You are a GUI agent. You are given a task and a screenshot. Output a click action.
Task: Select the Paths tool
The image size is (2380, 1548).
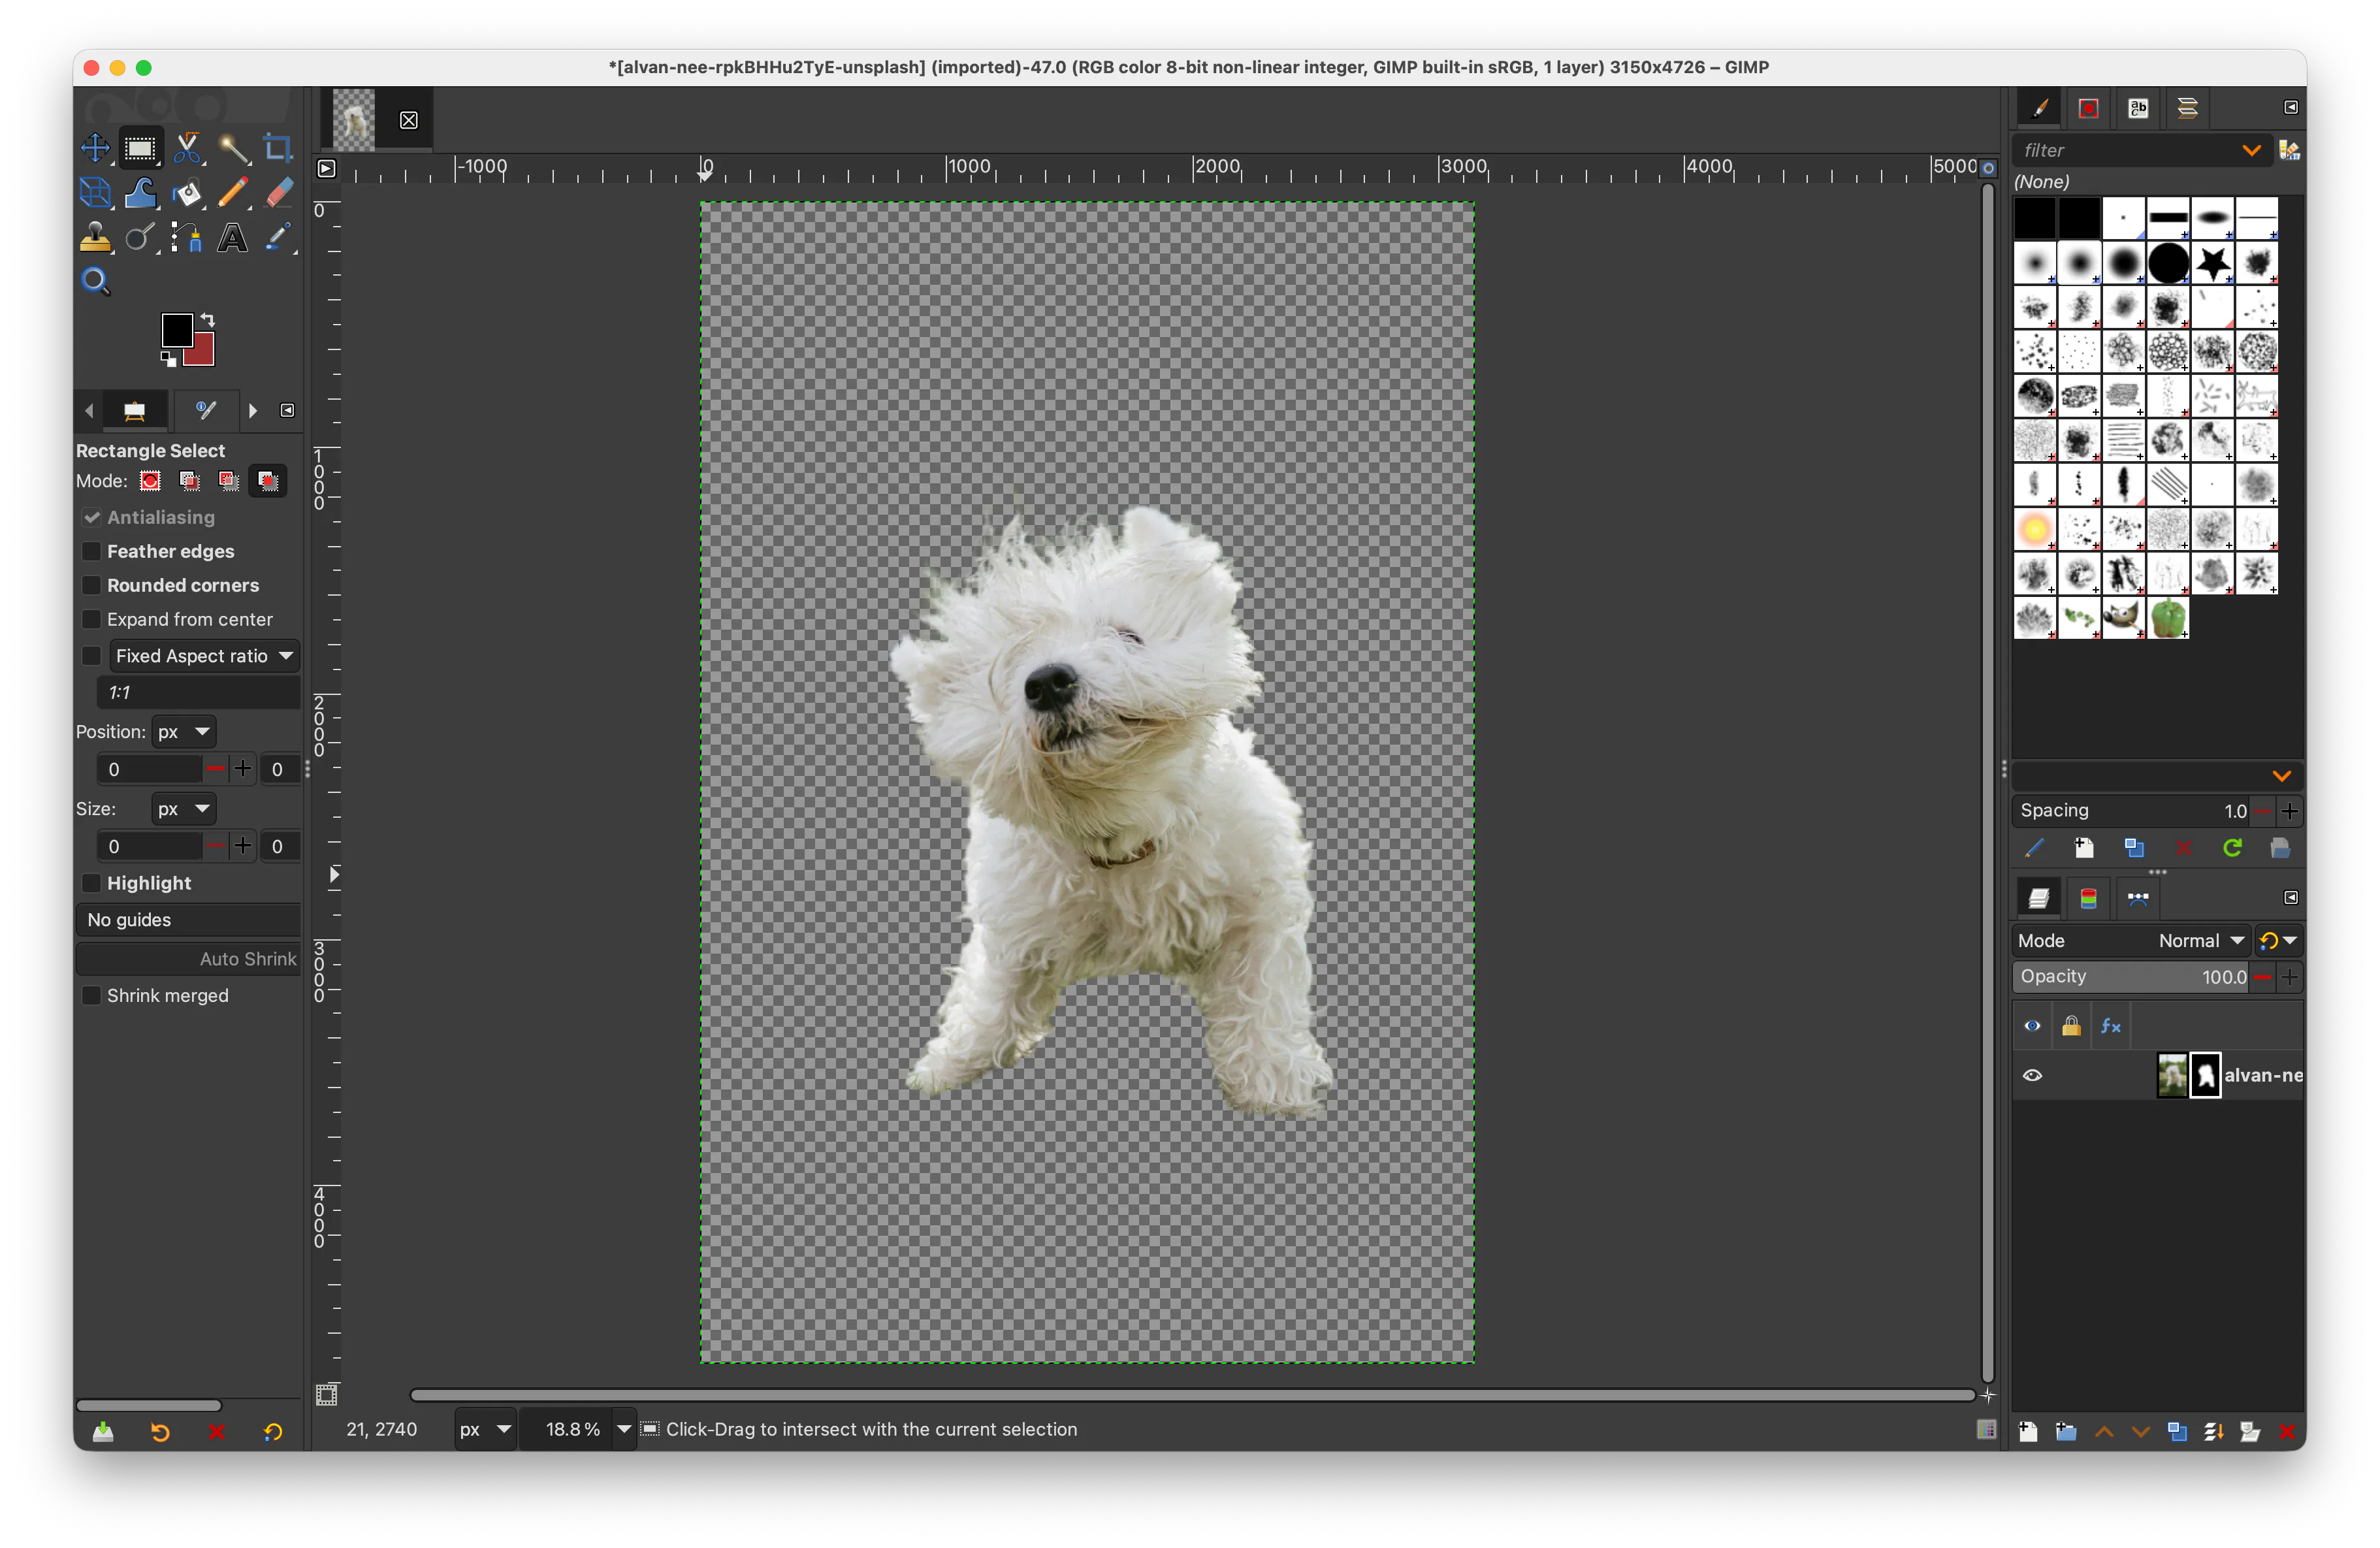coord(187,238)
